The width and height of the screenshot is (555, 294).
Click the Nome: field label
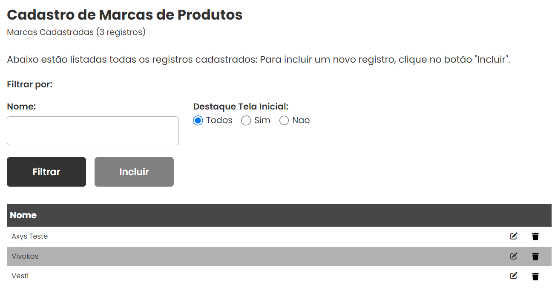[x=21, y=107]
